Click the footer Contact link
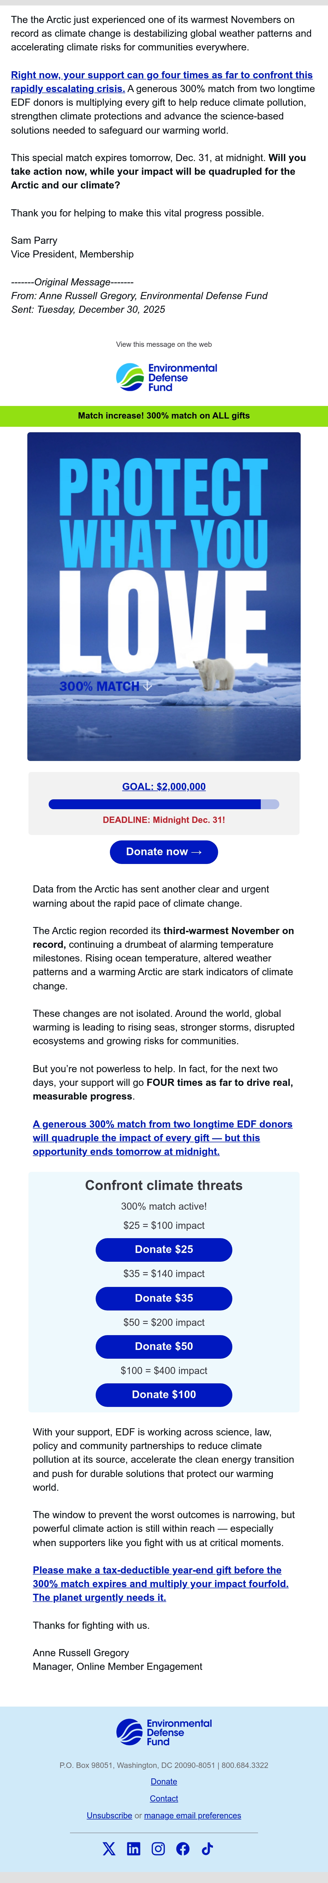Viewport: 328px width, 1883px height. 164,1798
